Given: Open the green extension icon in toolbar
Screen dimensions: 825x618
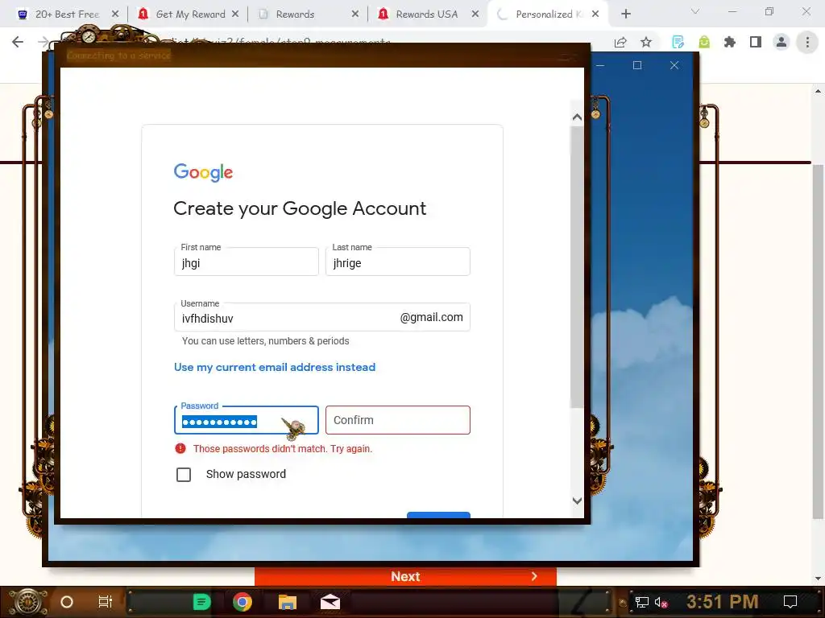Looking at the screenshot, I should click(x=704, y=43).
